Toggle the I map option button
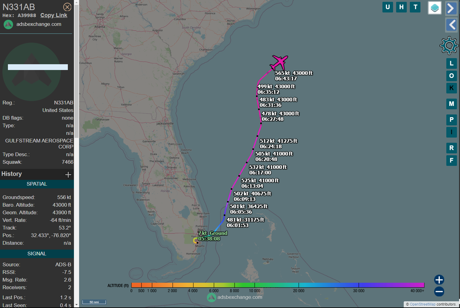460x308 pixels. [x=451, y=132]
